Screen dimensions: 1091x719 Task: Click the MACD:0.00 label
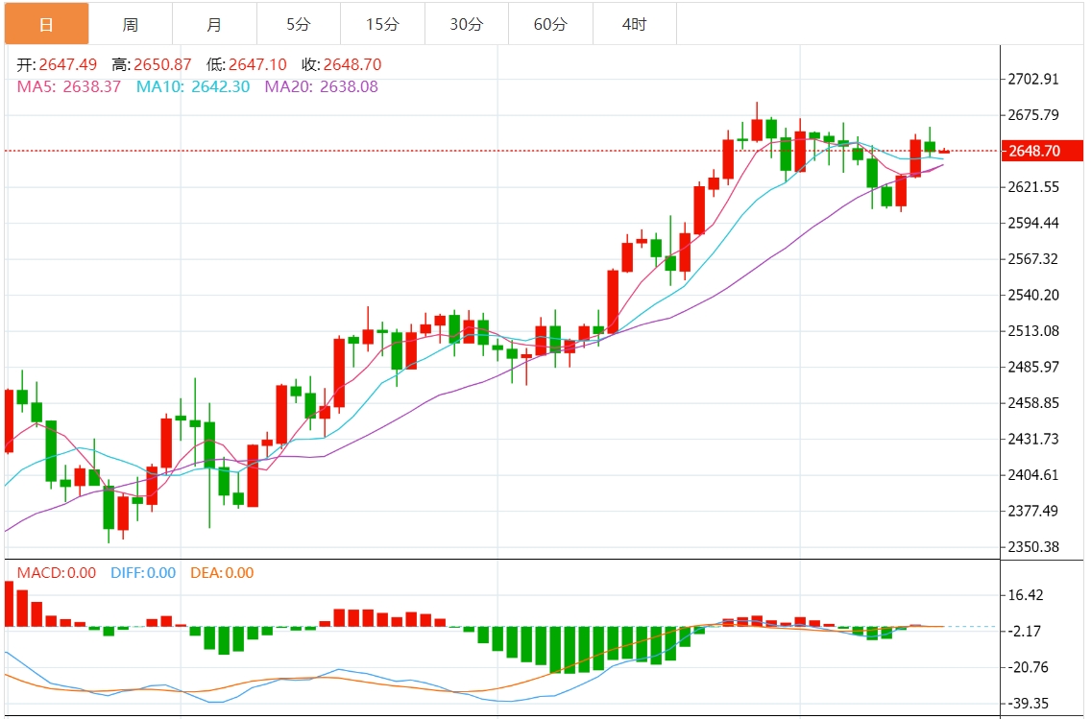[57, 573]
